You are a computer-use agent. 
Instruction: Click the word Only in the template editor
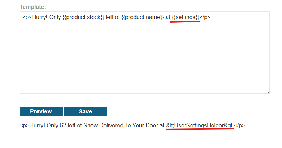(55, 17)
